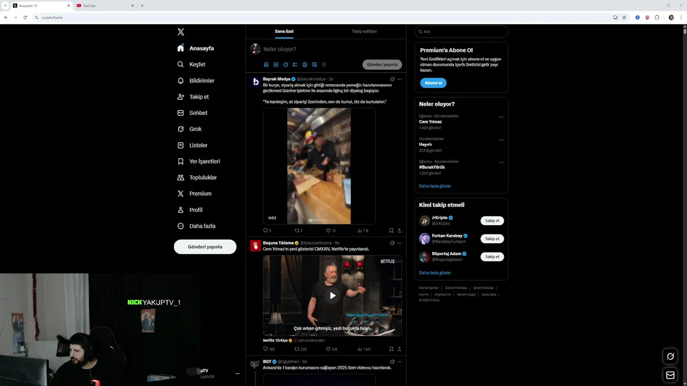Share the Boşuna Tıklama post
Viewport: 687px width, 386px height.
[x=399, y=349]
